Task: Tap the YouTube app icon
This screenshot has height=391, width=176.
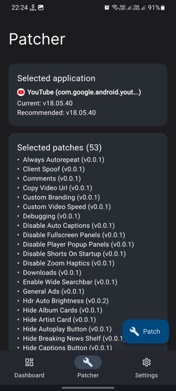Action: 21,92
